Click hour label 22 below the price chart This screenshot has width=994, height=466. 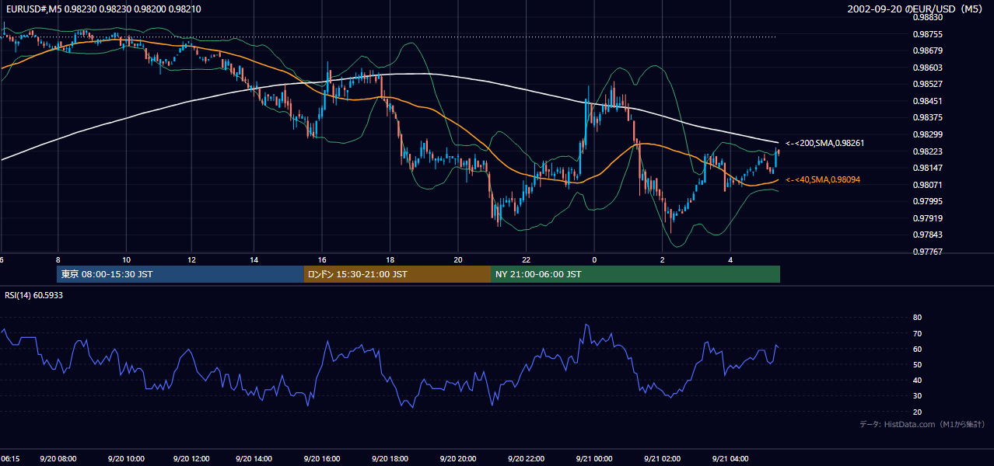pos(526,259)
